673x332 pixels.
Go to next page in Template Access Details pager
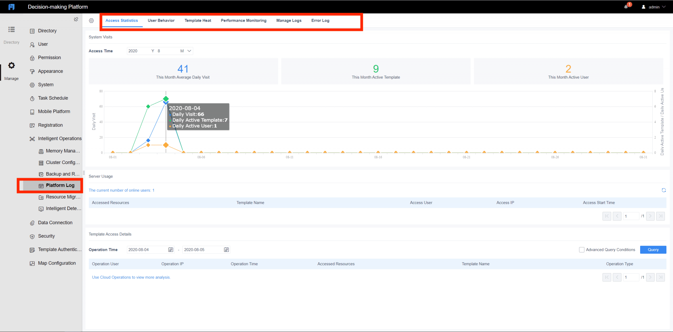(x=650, y=277)
